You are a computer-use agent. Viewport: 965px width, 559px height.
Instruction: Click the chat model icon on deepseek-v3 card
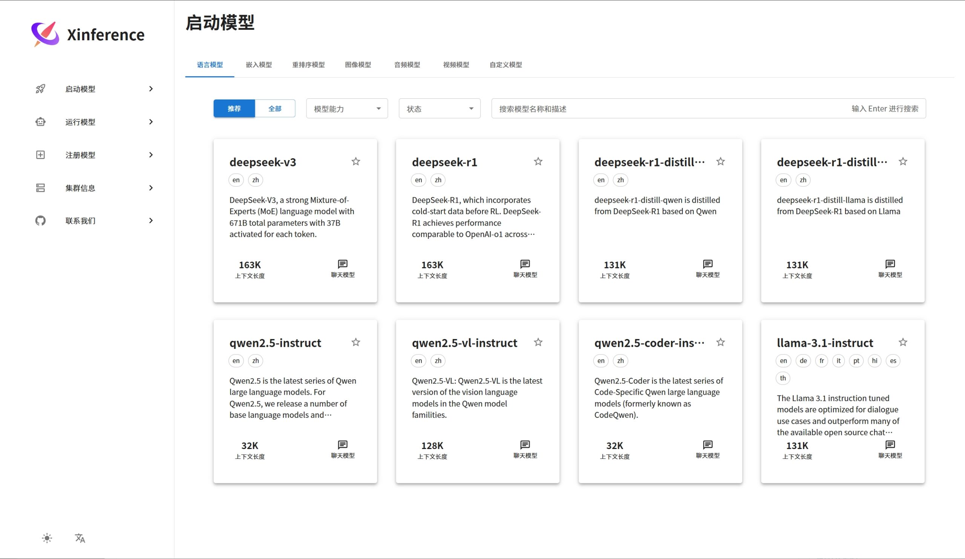coord(342,264)
